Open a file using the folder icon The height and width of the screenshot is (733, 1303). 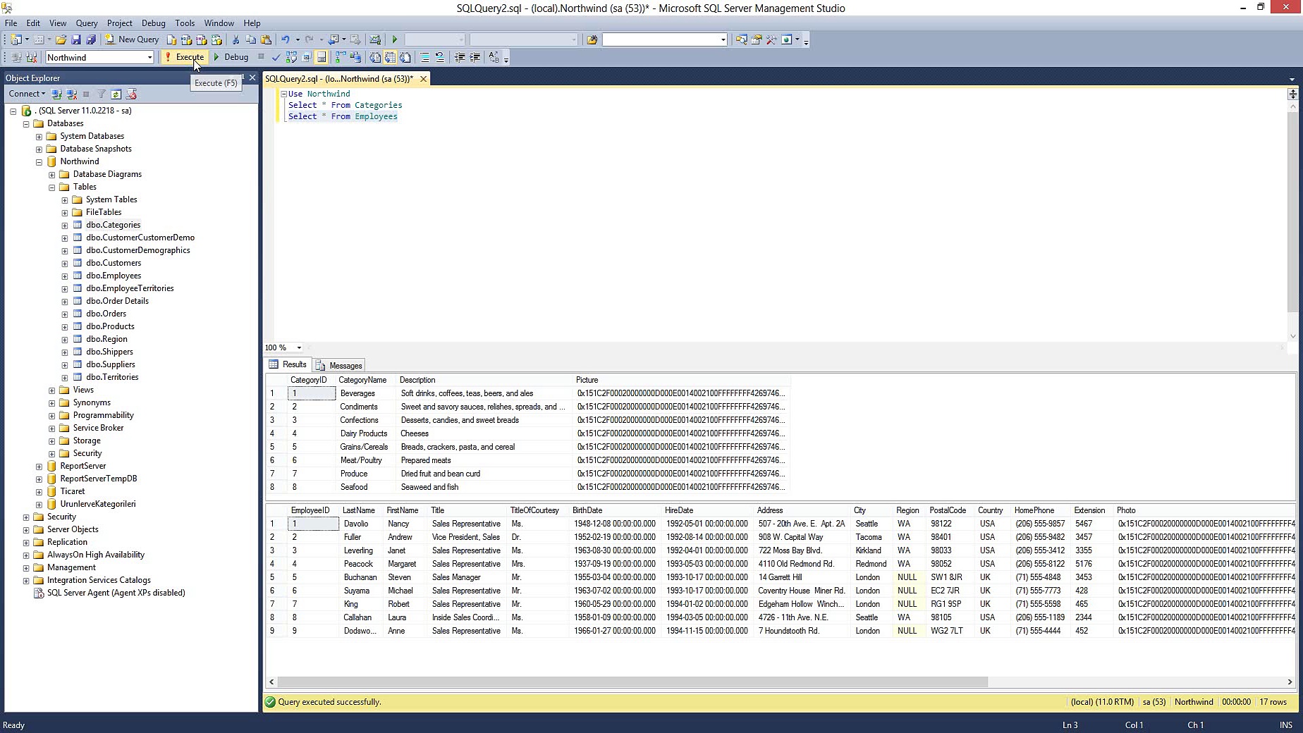[x=61, y=39]
